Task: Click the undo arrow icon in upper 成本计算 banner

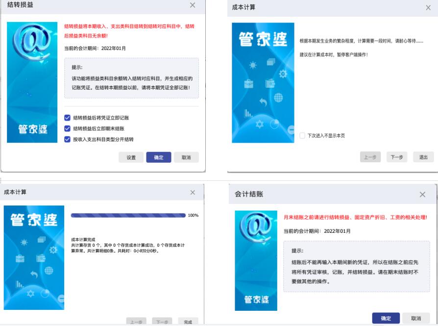Action: tap(263, 102)
